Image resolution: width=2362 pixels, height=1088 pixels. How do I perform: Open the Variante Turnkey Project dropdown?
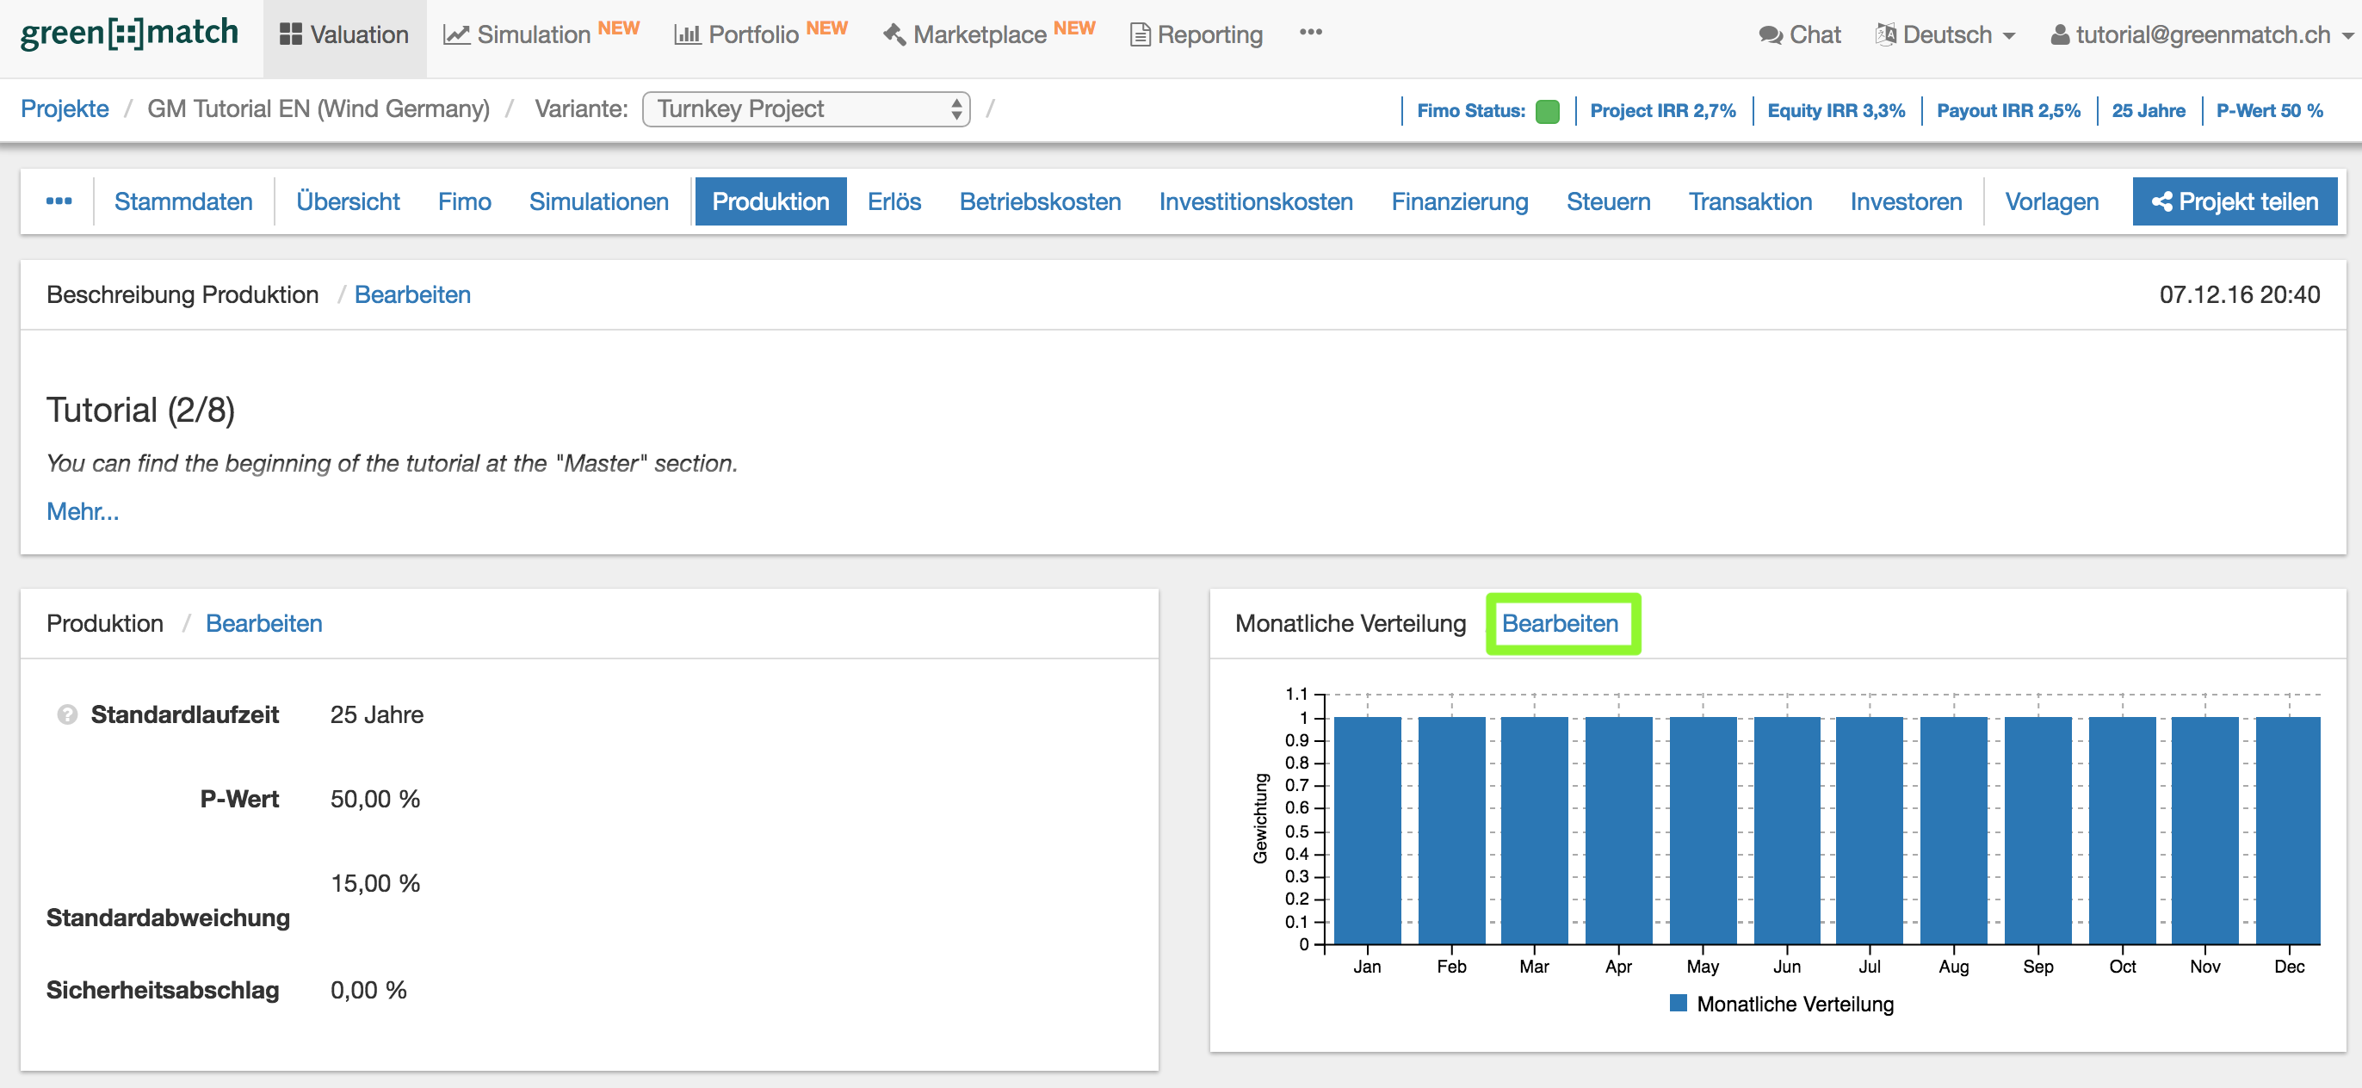[x=806, y=109]
